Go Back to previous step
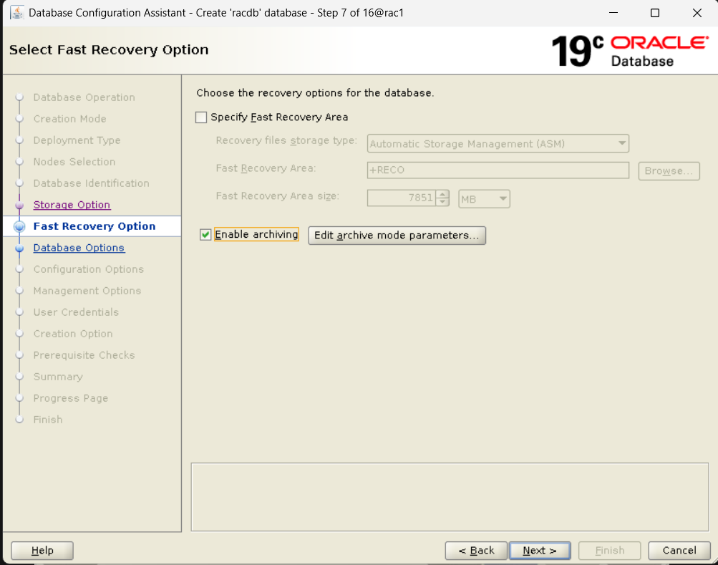The height and width of the screenshot is (565, 718). 476,551
